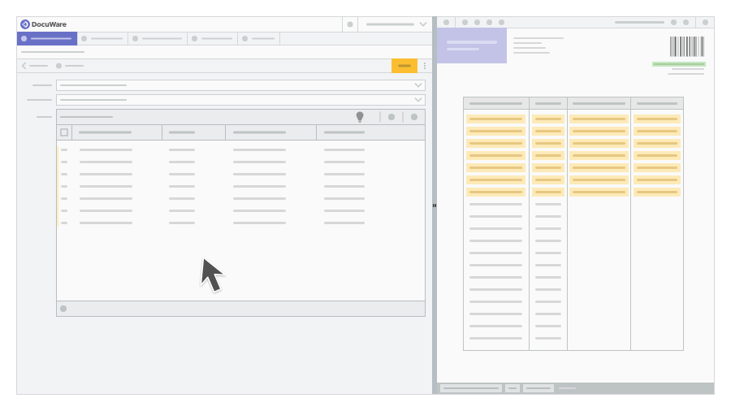Click the back arrow in the form toolbar
This screenshot has width=731, height=411.
(24, 66)
